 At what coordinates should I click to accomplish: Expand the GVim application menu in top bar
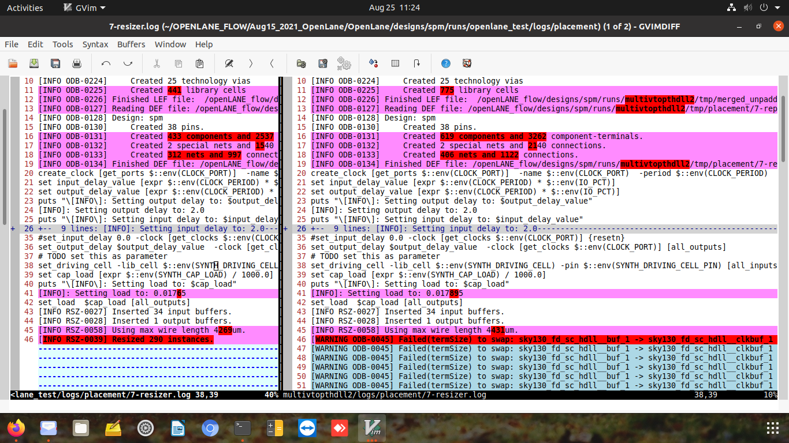click(x=84, y=7)
